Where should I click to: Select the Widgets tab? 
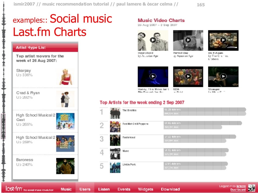click(146, 189)
